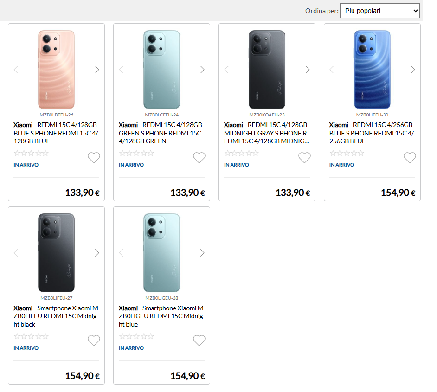Show next photo of MZB0LCFEU-24 green phone

(x=202, y=70)
